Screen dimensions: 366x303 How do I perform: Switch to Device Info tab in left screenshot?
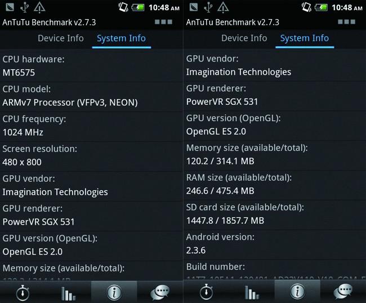(x=61, y=38)
